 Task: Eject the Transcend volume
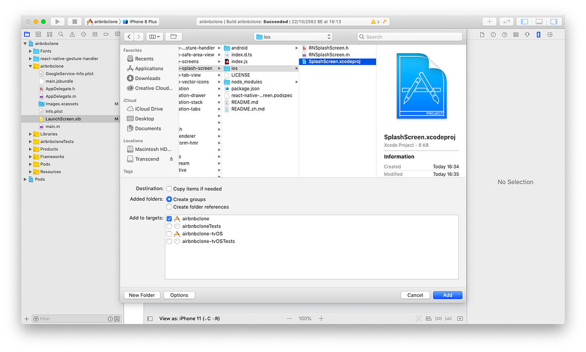[x=171, y=159]
